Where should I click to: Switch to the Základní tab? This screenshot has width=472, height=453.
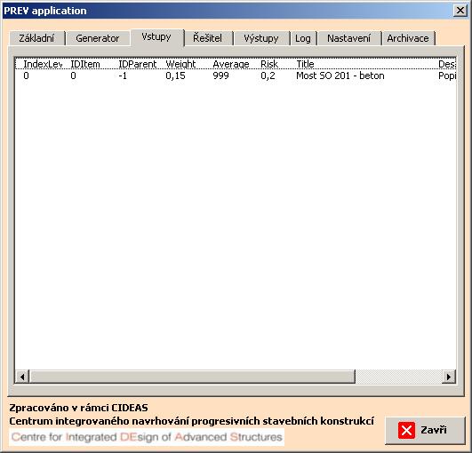pos(37,38)
